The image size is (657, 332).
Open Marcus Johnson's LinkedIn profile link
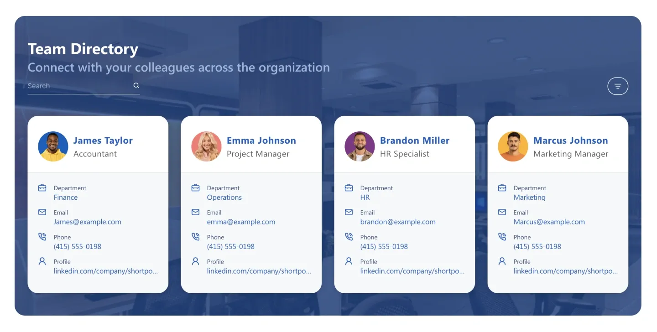point(566,271)
